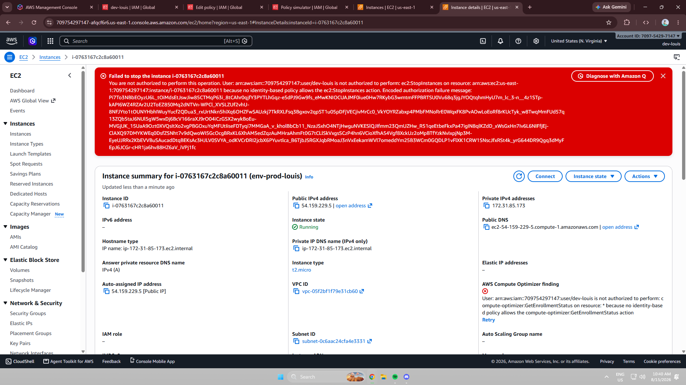Focus the AWS console search field
Image resolution: width=686 pixels, height=385 pixels.
(x=156, y=41)
